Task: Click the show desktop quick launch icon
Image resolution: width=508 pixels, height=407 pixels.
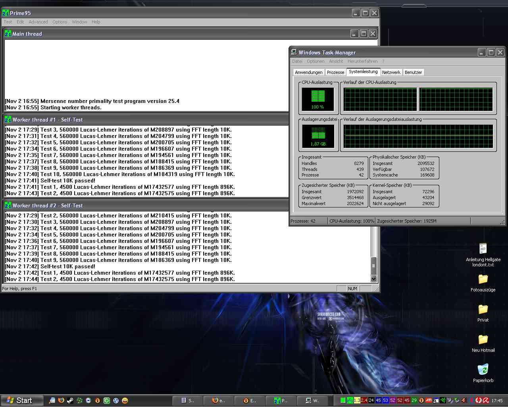Action: [52, 400]
